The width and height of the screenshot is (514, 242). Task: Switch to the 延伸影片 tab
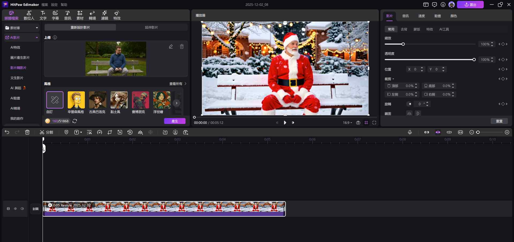(x=152, y=28)
